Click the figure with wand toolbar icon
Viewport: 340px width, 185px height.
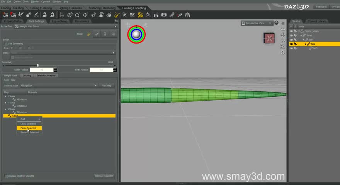coord(21,15)
